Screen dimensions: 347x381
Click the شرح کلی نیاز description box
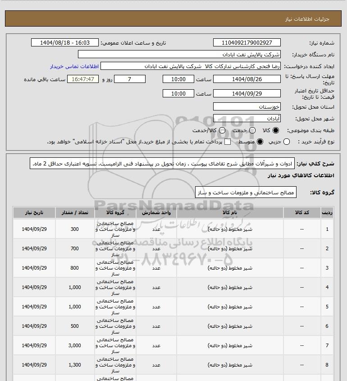tap(162, 164)
